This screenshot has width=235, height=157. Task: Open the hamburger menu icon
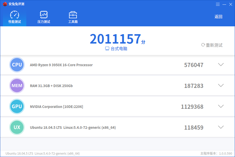click(x=218, y=4)
